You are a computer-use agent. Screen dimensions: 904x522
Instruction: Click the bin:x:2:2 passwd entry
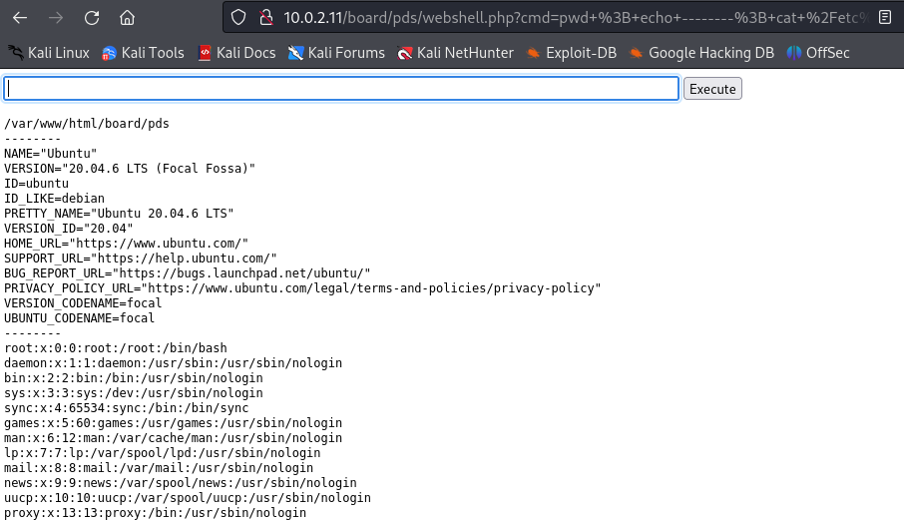[134, 378]
